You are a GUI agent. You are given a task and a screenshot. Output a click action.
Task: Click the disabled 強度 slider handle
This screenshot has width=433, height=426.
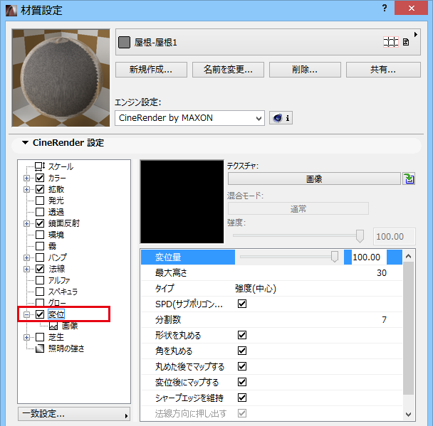360,236
